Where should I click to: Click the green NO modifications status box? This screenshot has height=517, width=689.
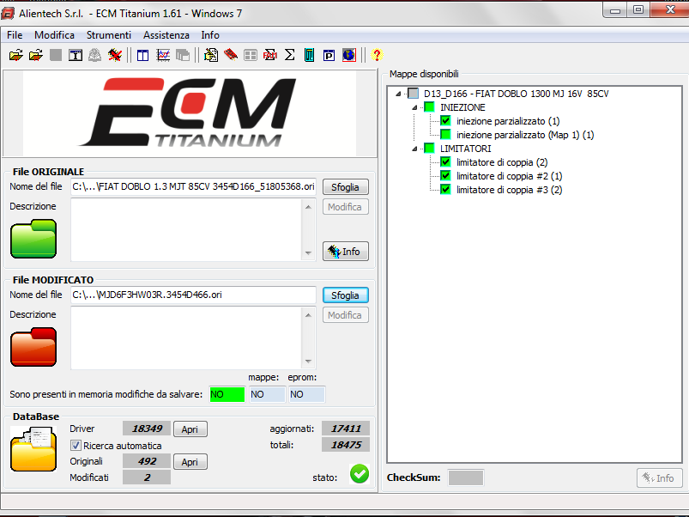pyautogui.click(x=227, y=394)
